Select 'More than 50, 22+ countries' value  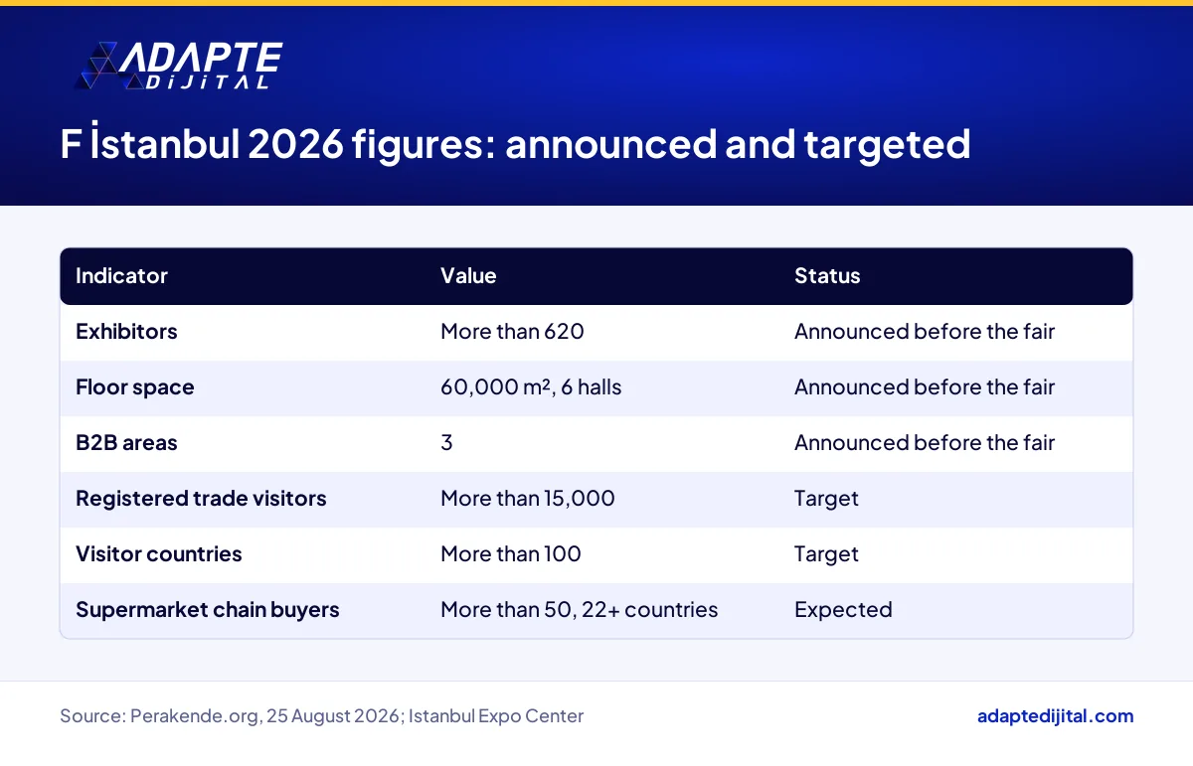(x=580, y=610)
